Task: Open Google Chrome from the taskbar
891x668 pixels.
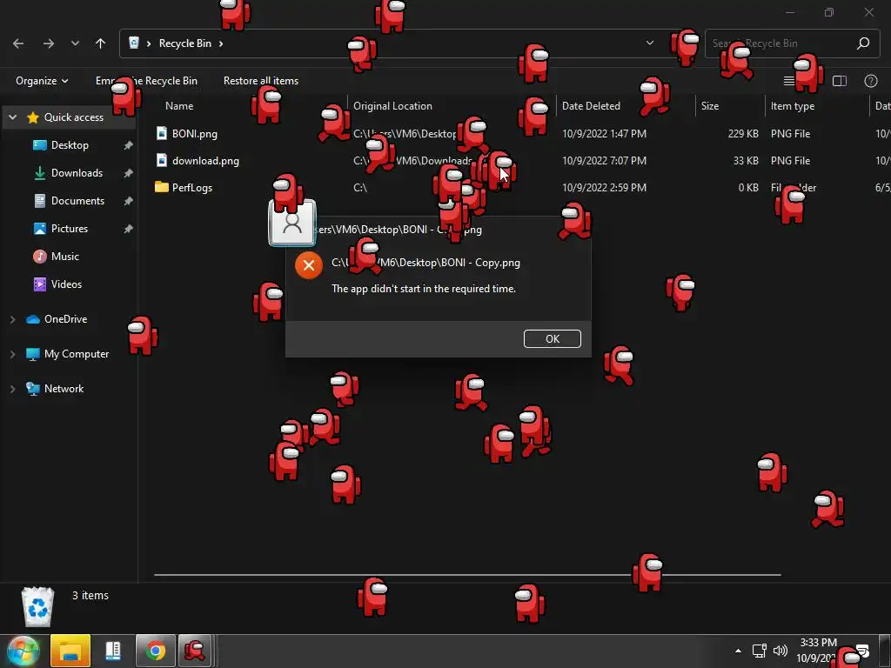Action: [155, 651]
